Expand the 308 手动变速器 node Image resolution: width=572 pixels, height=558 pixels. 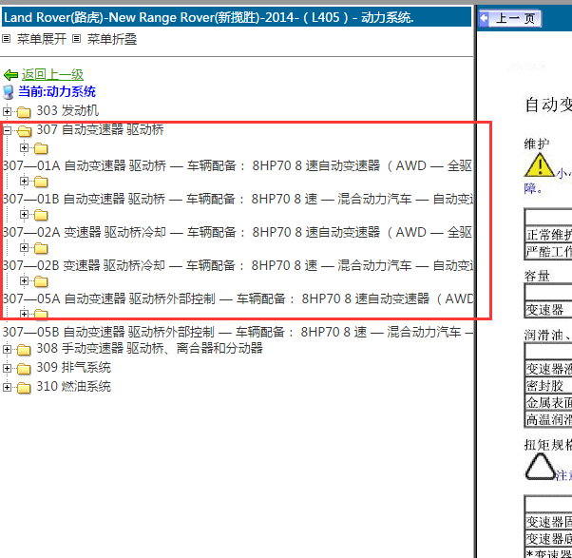pyautogui.click(x=7, y=349)
